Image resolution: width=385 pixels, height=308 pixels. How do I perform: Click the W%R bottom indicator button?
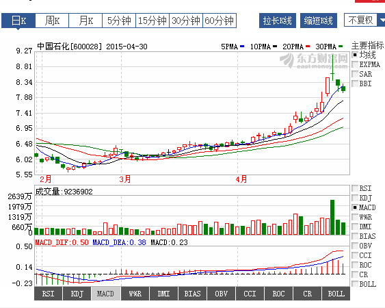(x=135, y=294)
